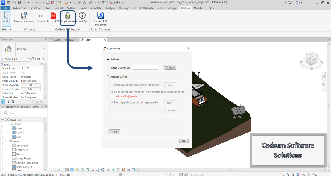Click Help button in App License dialog
Viewport: 331px width, 176px height.
click(114, 132)
